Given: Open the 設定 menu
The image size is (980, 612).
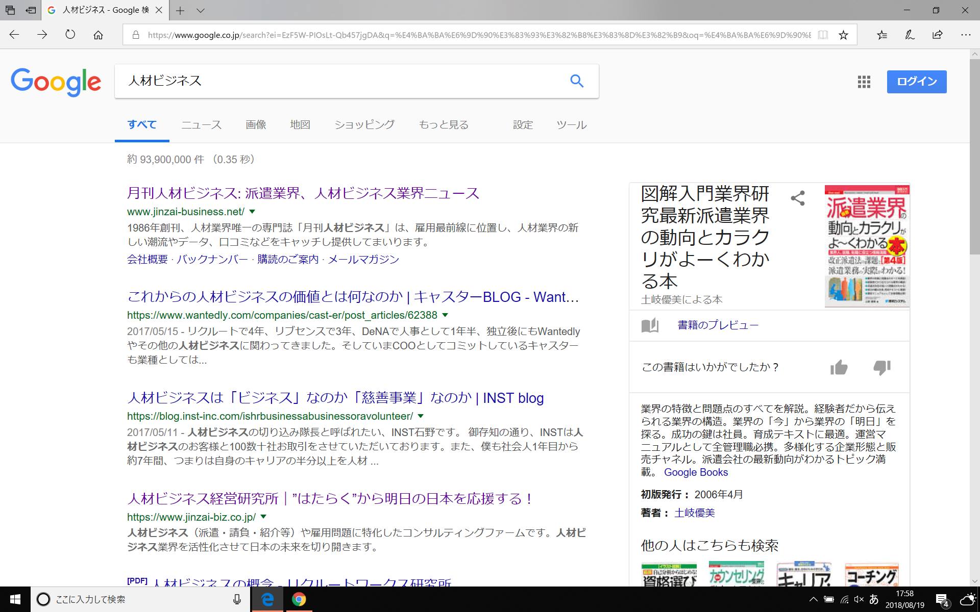Looking at the screenshot, I should click(x=523, y=125).
